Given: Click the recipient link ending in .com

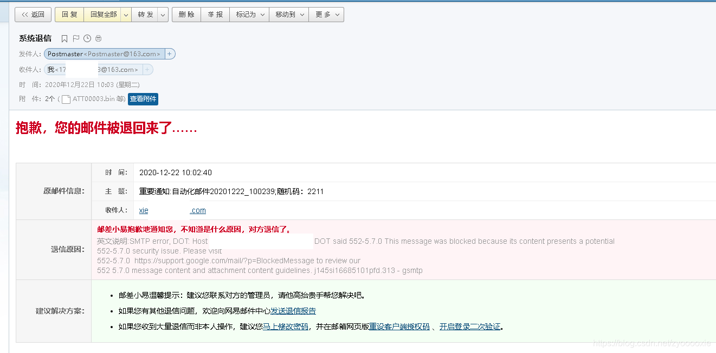Looking at the screenshot, I should click(172, 210).
